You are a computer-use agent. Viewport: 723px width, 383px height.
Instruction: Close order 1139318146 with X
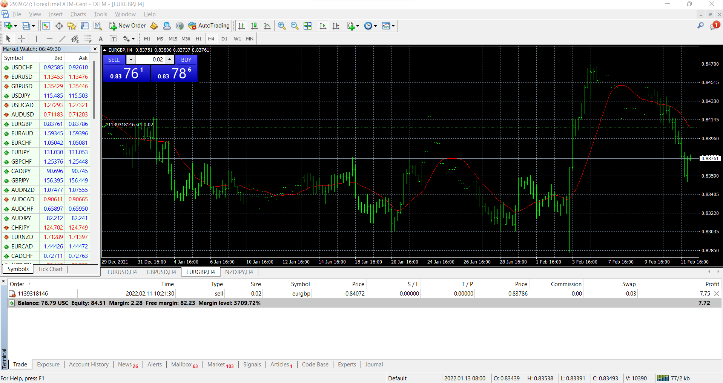[717, 294]
